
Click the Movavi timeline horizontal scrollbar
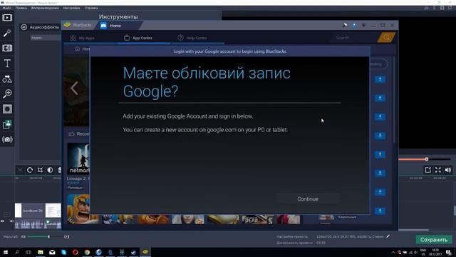pos(413,230)
